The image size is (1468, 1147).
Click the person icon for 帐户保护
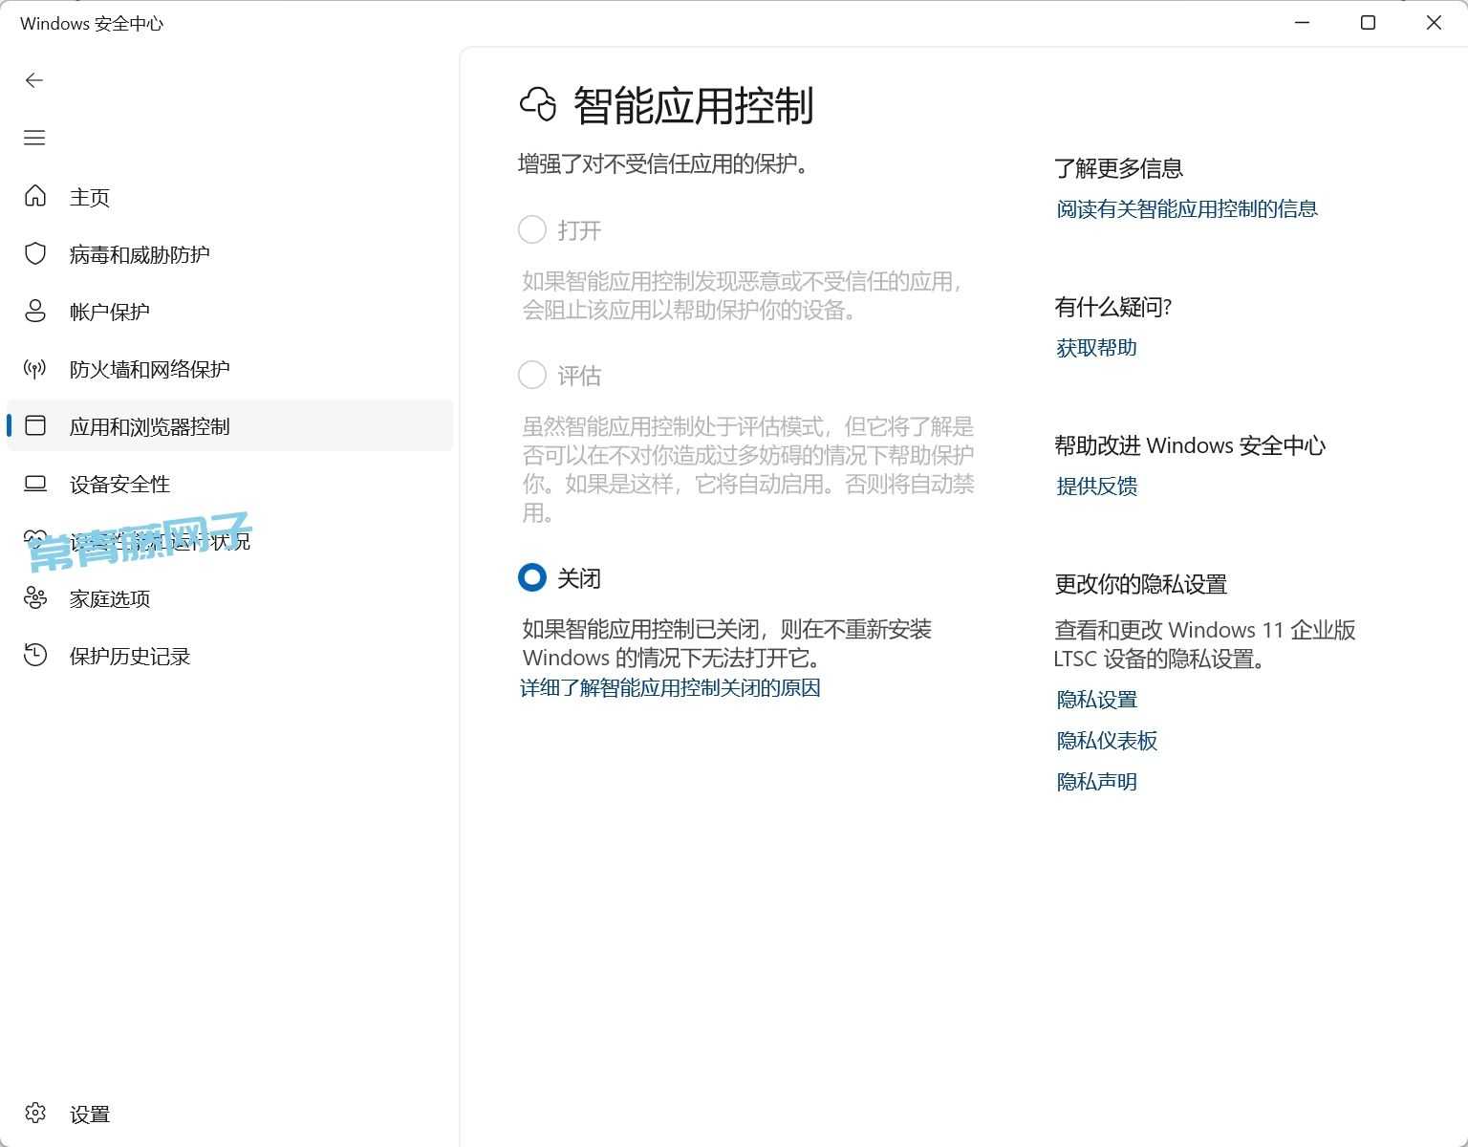[x=35, y=311]
